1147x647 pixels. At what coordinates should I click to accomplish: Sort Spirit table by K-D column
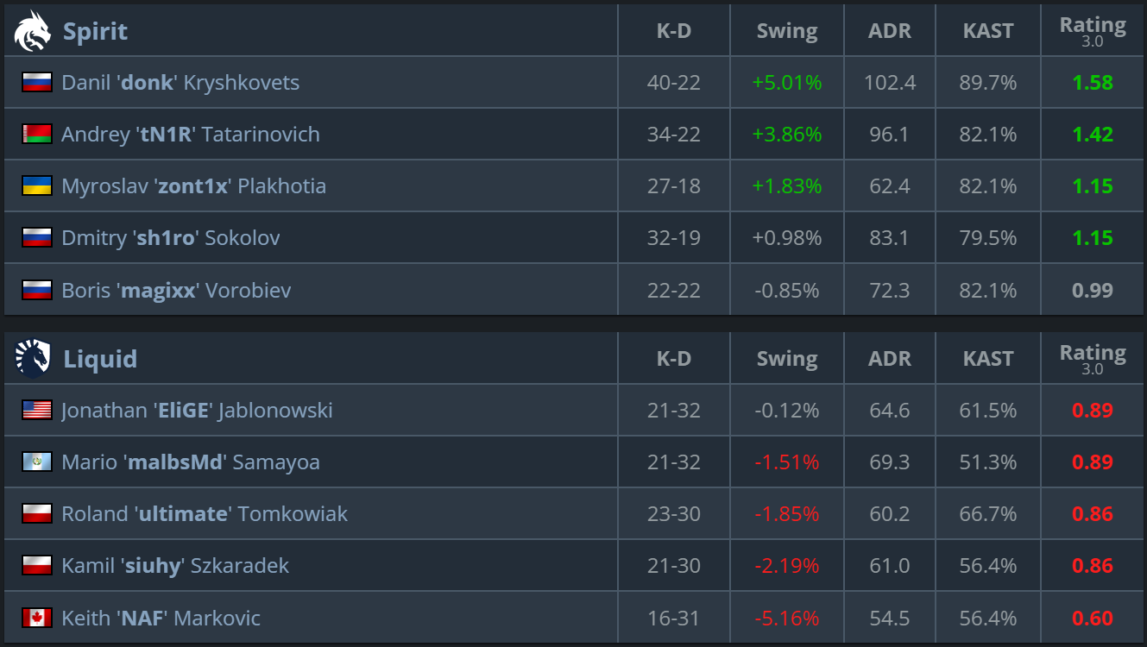click(674, 31)
